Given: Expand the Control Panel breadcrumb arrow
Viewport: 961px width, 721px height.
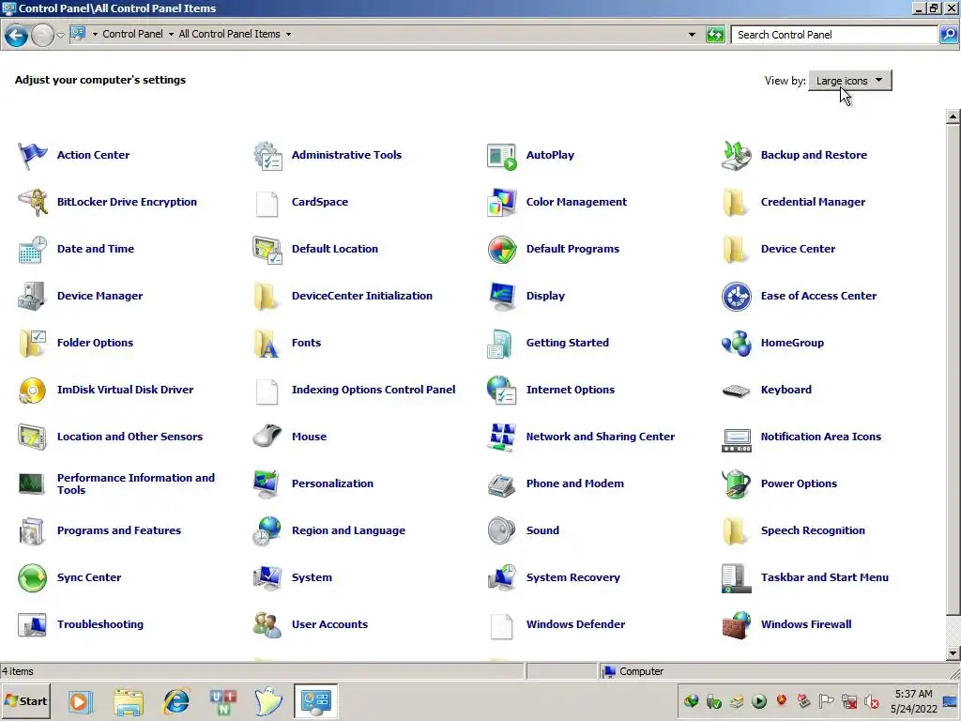Looking at the screenshot, I should (x=171, y=35).
